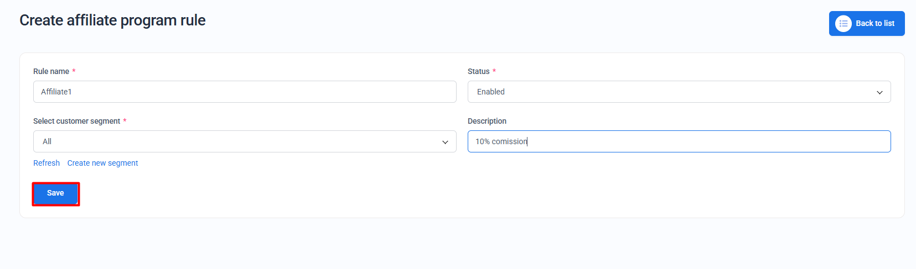Click the Rule name input field
The image size is (916, 269).
click(245, 92)
